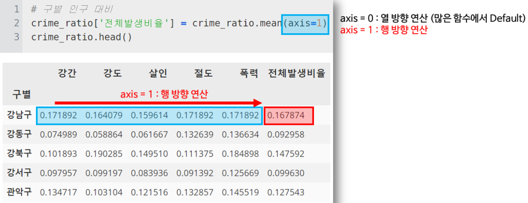Click 강서구 살인 value 0.083936
528x203 pixels.
[x=149, y=173]
